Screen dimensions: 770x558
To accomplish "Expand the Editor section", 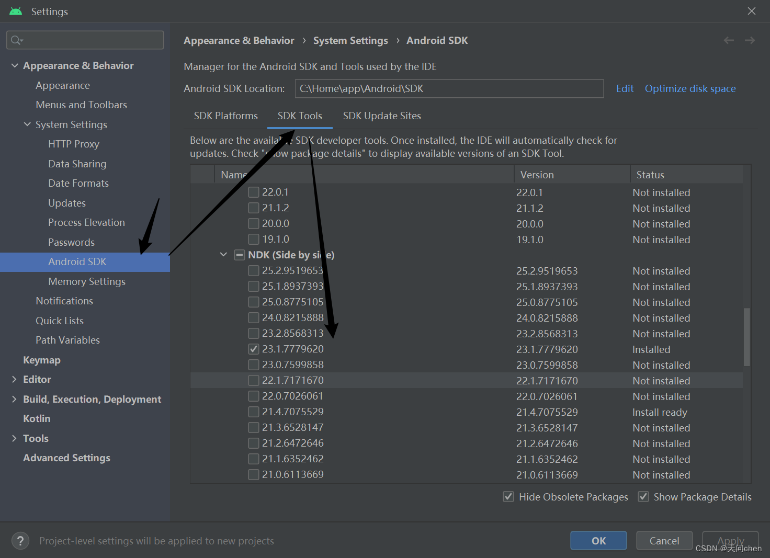I will [14, 379].
